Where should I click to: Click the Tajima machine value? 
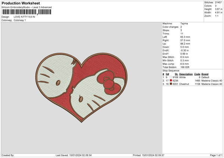(184, 24)
